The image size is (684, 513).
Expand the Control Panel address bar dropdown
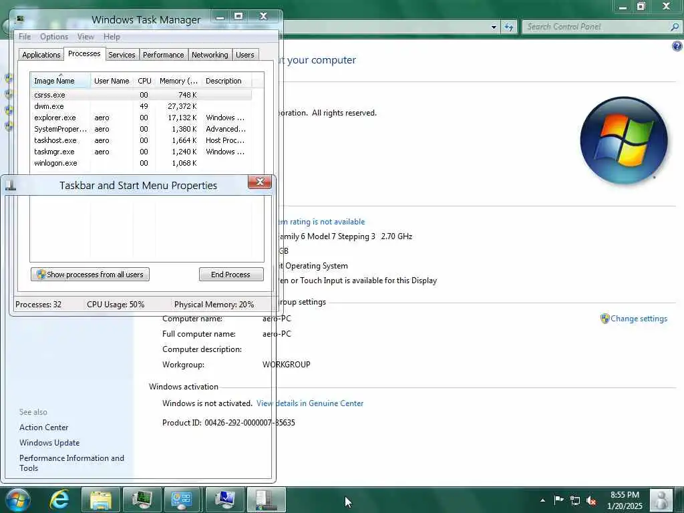pyautogui.click(x=494, y=27)
